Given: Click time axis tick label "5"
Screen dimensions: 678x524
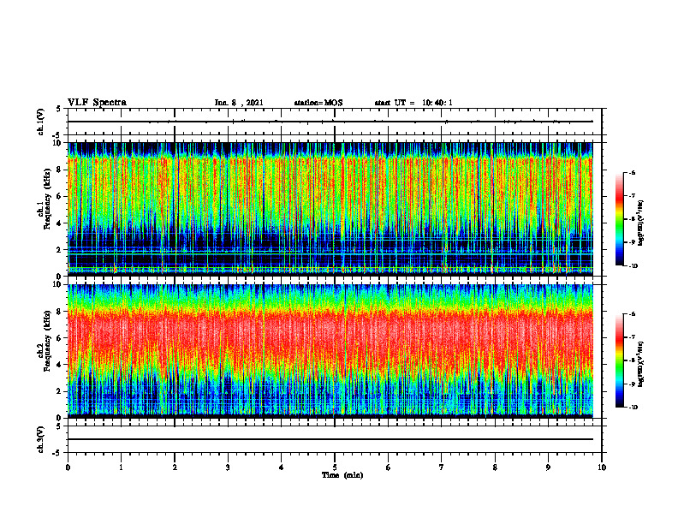Looking at the screenshot, I should click(335, 467).
